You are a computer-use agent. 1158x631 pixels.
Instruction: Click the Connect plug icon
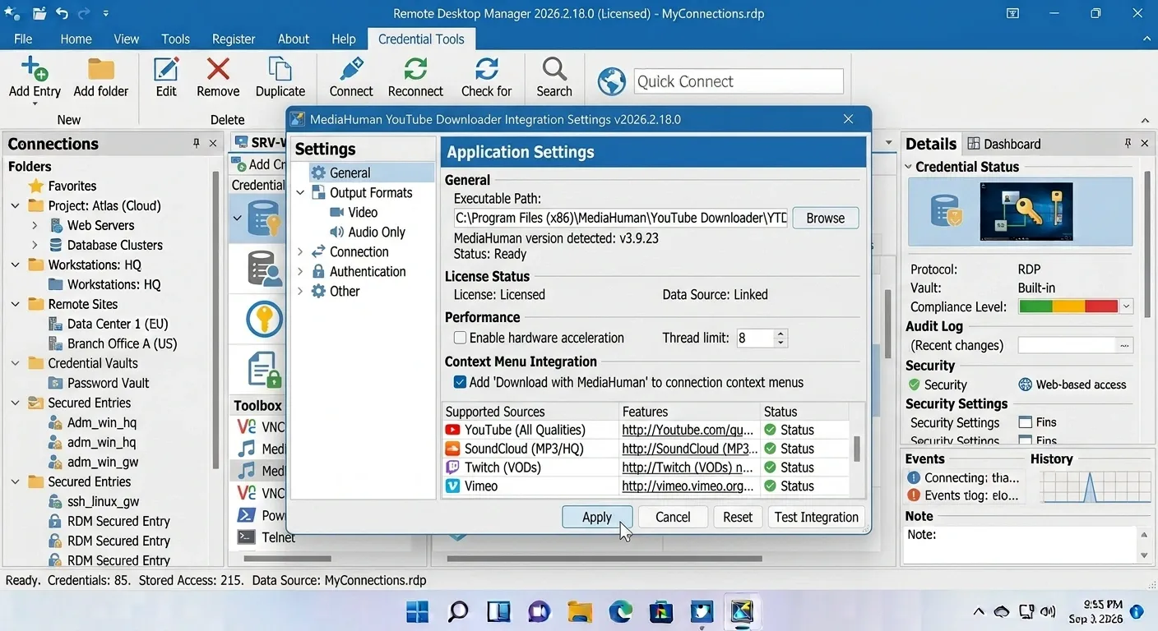click(x=351, y=69)
